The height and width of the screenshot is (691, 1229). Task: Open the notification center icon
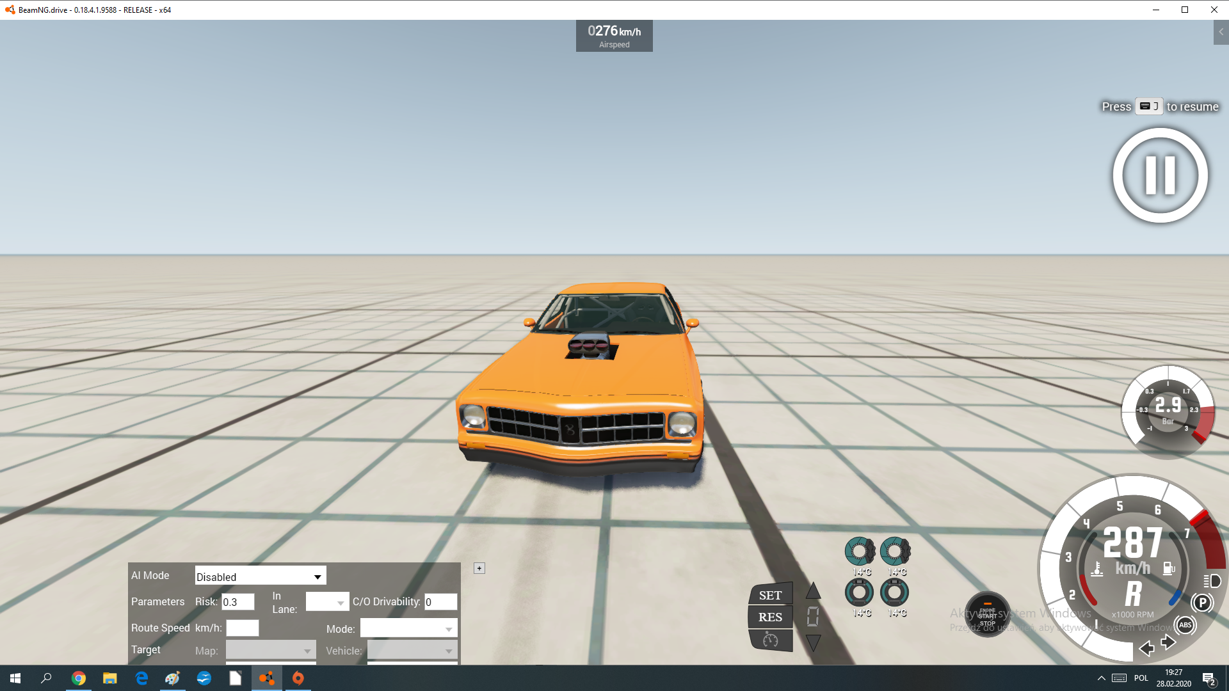click(x=1209, y=678)
